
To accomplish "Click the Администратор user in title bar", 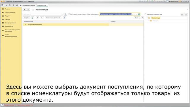I will click(x=174, y=1).
